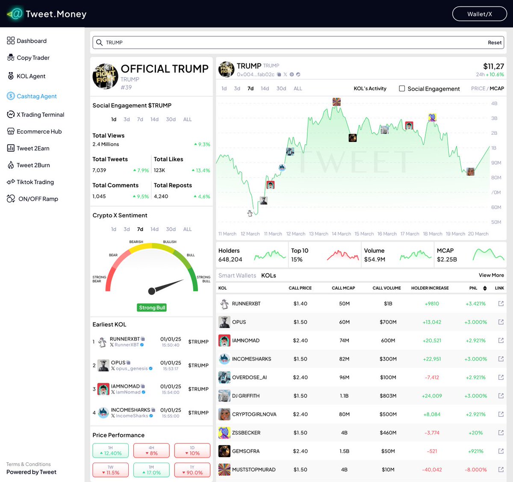The width and height of the screenshot is (513, 482).
Task: Open KOL Agent in sidebar
Action: click(26, 76)
